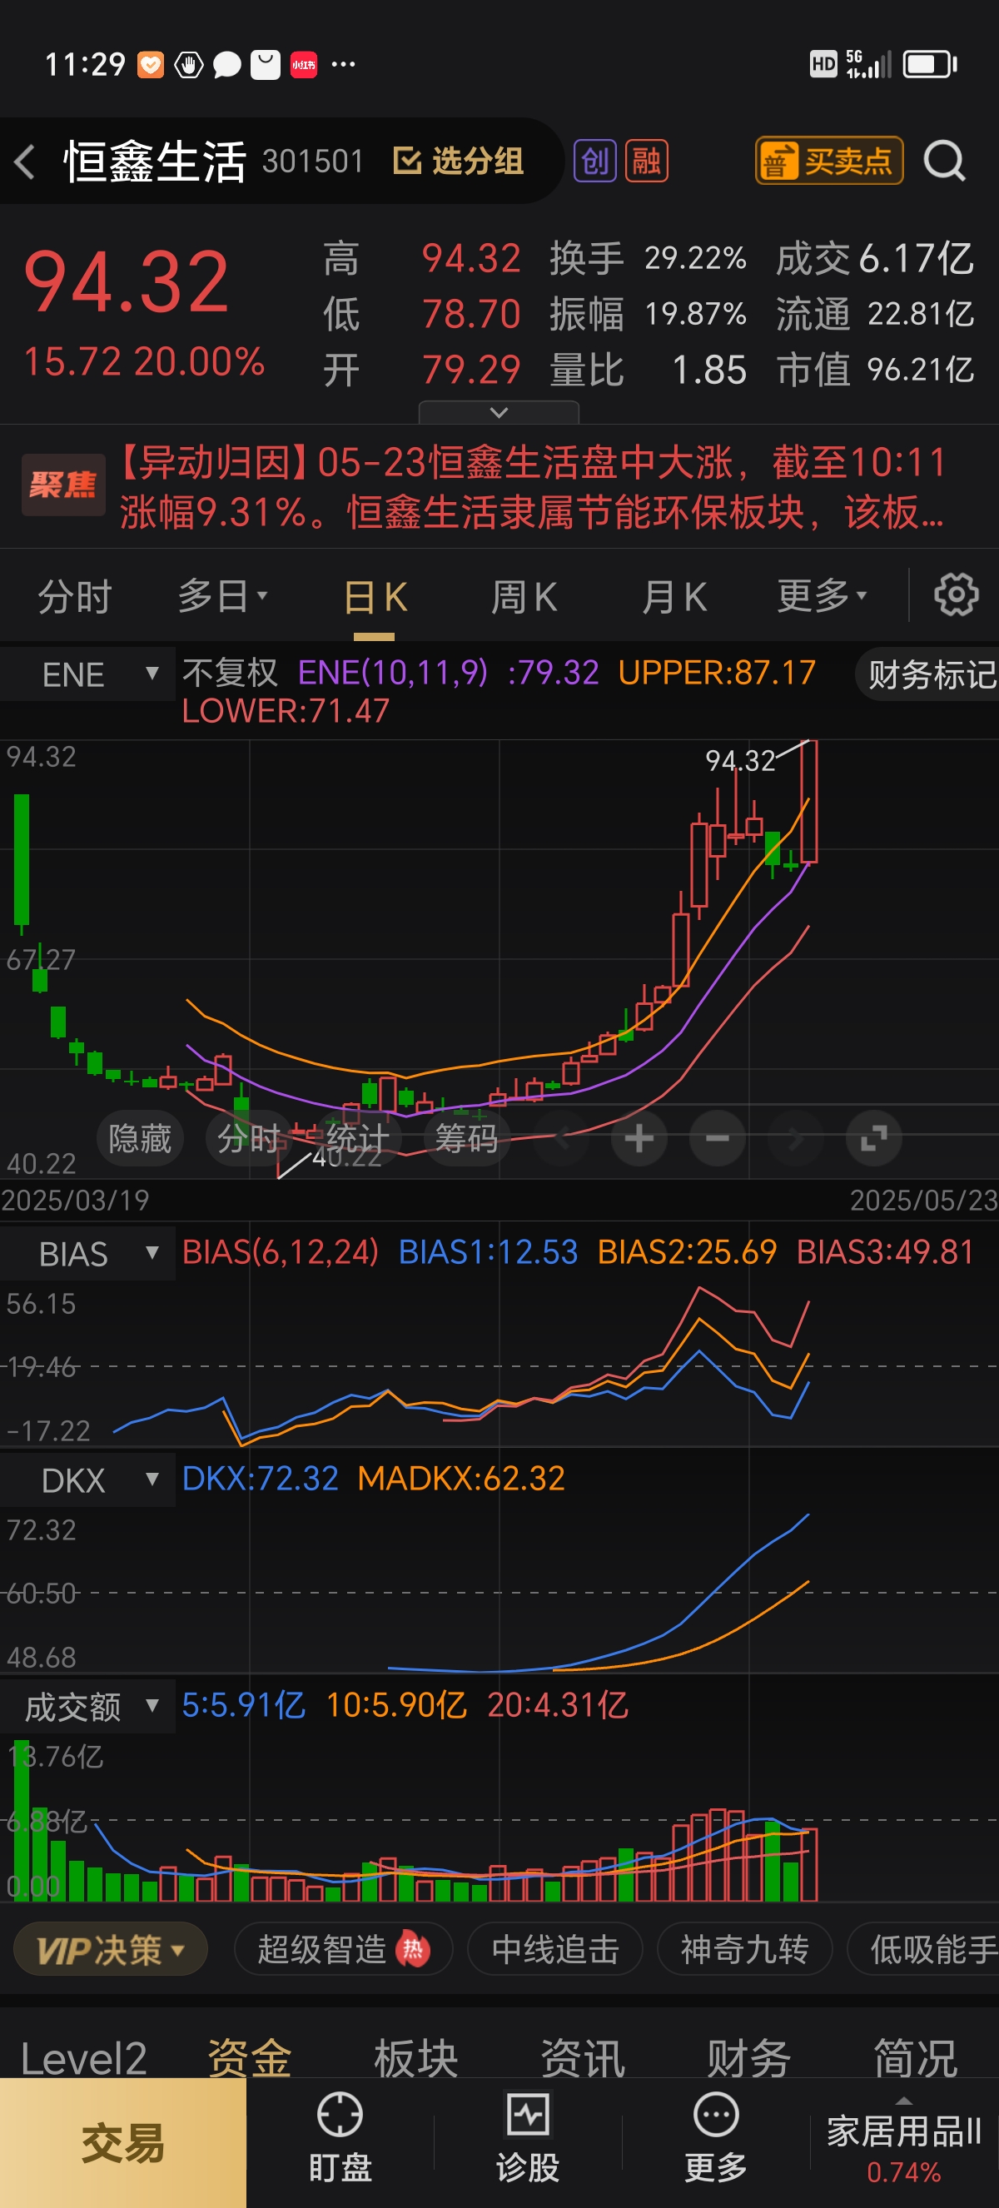Image resolution: width=999 pixels, height=2208 pixels.
Task: Tap 不复权 adjustment setting
Action: coord(231,673)
